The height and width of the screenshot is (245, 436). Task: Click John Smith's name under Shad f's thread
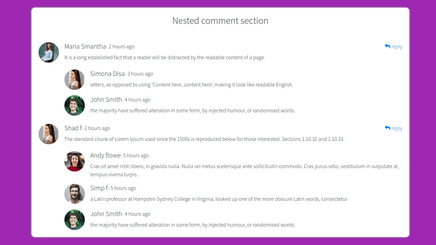[x=106, y=214]
